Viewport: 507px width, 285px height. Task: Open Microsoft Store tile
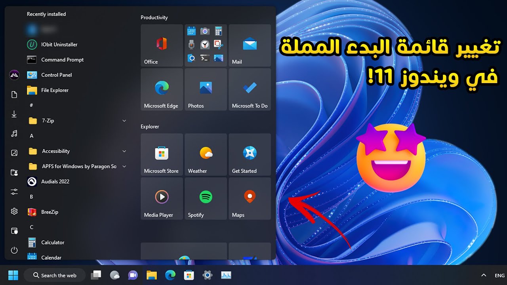point(162,154)
